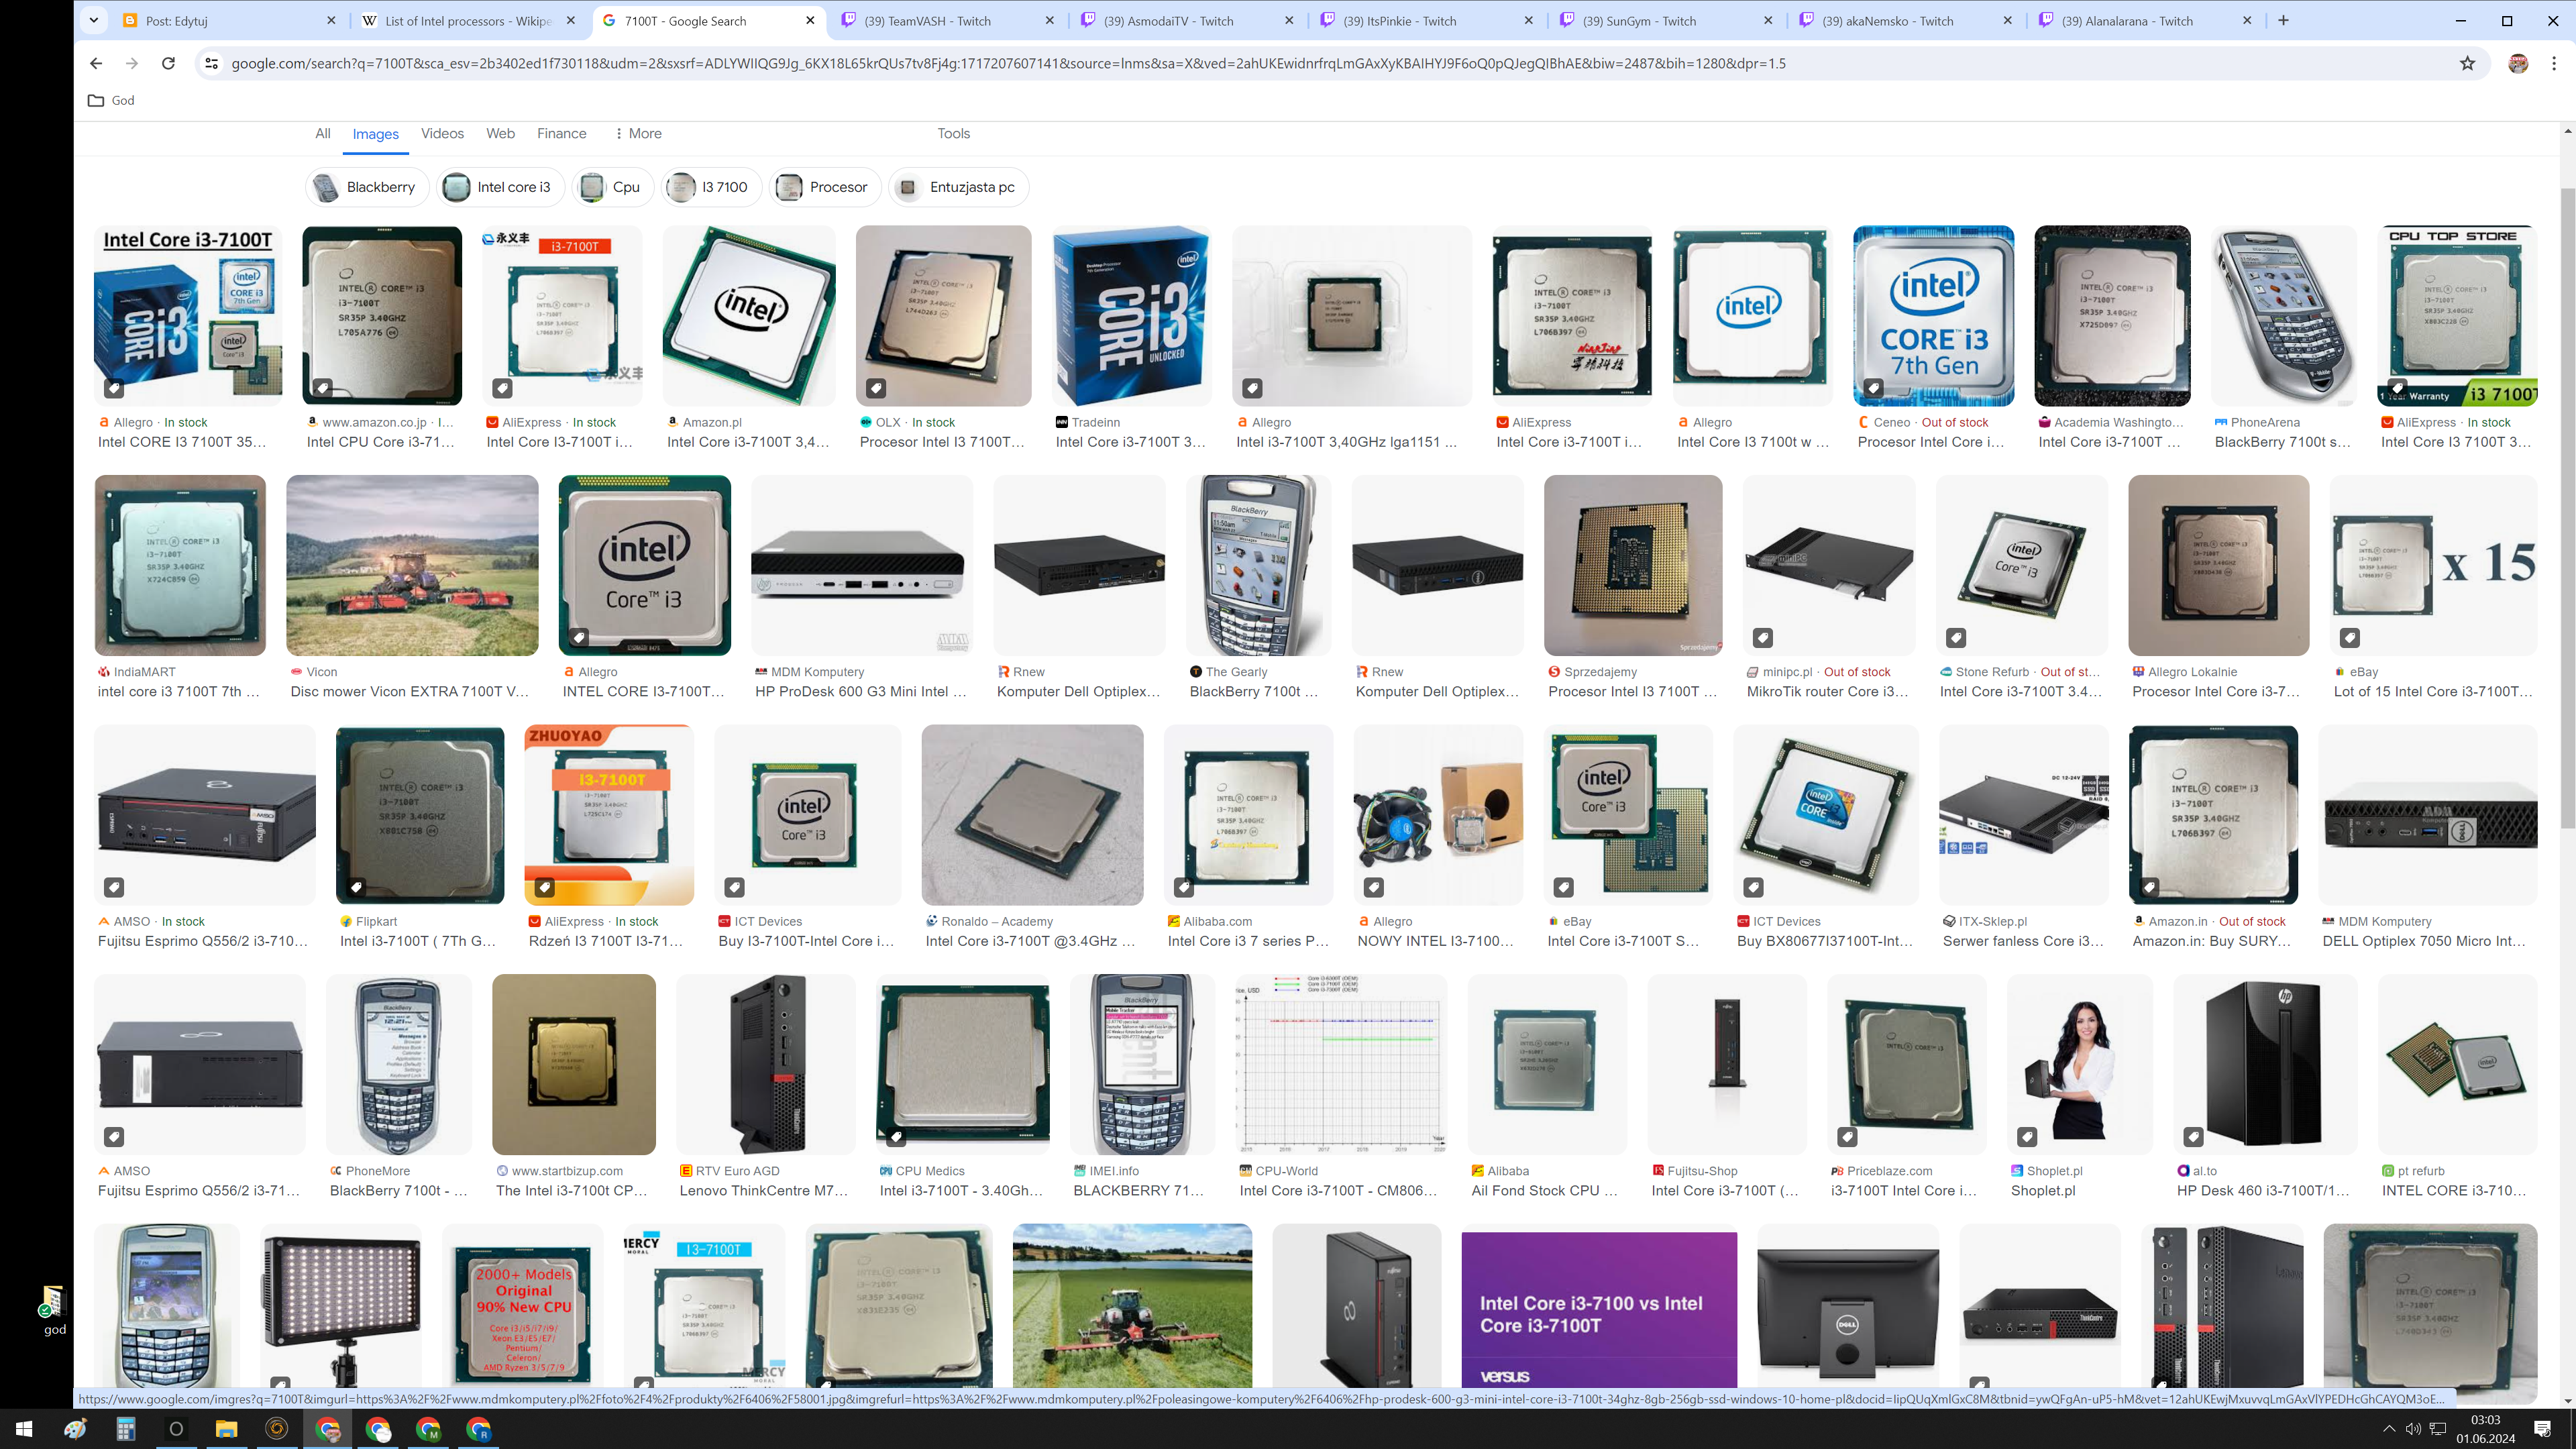Open the Chrome profile avatar

click(x=2518, y=63)
